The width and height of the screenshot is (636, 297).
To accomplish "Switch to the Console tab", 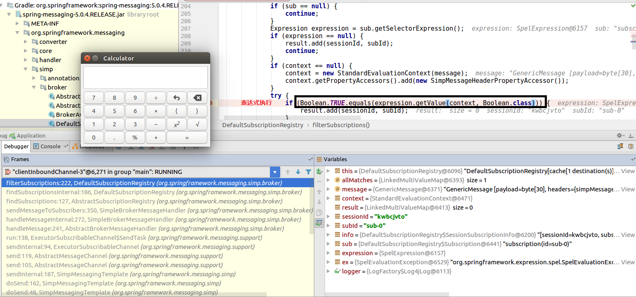I will pyautogui.click(x=50, y=146).
